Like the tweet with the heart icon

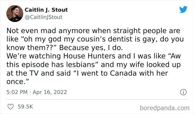pos(11,106)
